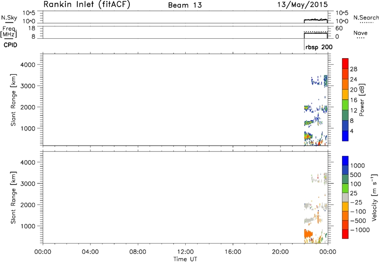Pick the yellow-orange 16–20 dB power swatch
The image size is (379, 262).
click(345, 95)
